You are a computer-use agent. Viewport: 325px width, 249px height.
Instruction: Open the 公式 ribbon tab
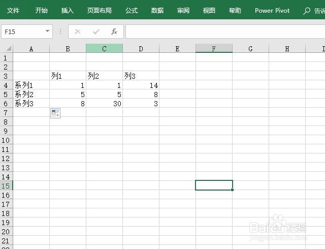click(132, 10)
